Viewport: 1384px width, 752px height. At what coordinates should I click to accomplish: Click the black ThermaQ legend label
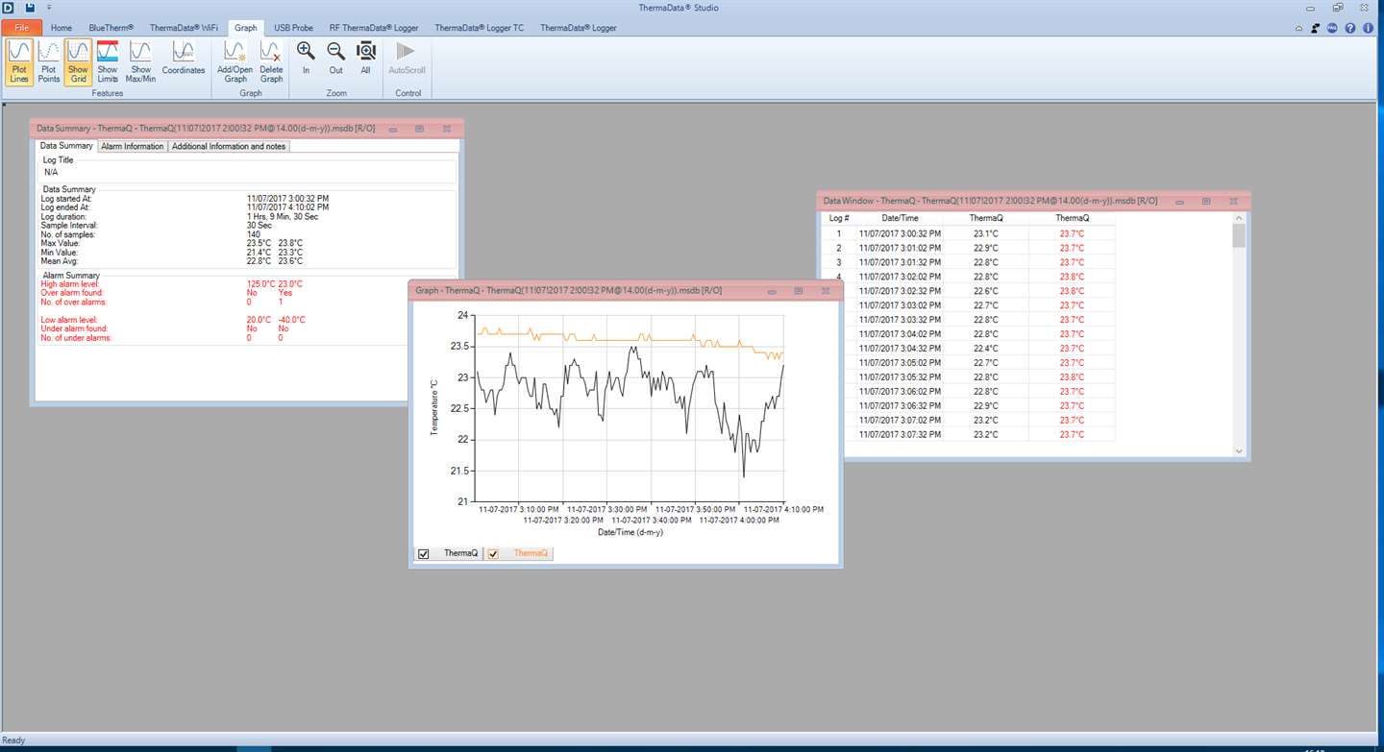pyautogui.click(x=460, y=553)
